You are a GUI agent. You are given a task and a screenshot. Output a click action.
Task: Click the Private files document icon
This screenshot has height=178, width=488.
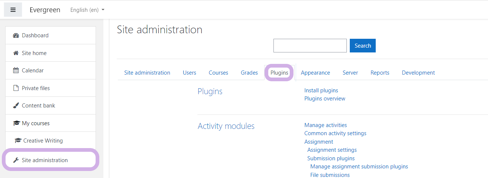tap(16, 88)
